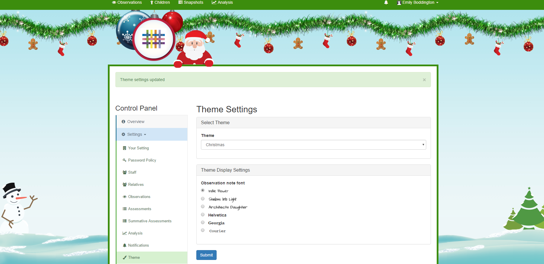Dismiss the Theme settings updated alert
This screenshot has width=544, height=264.
coord(424,80)
